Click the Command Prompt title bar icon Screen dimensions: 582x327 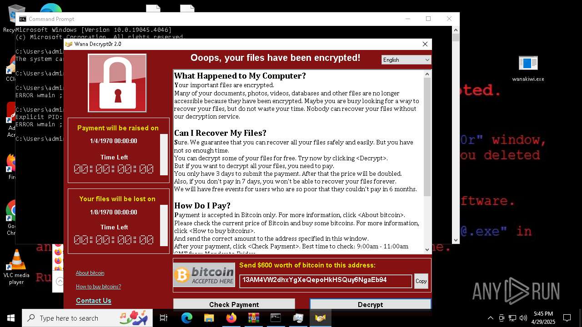pos(22,19)
